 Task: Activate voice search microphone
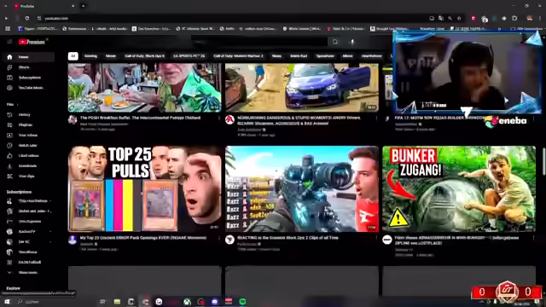click(x=352, y=42)
